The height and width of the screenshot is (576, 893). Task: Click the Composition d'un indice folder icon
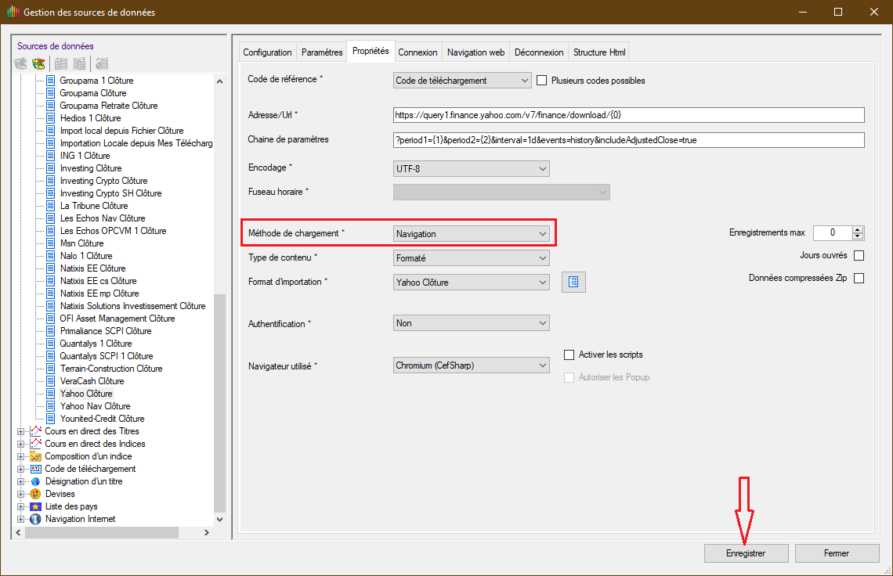pos(35,456)
